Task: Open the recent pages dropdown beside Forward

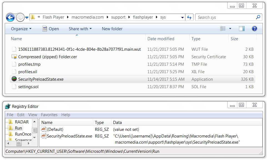Action: [x=27, y=17]
